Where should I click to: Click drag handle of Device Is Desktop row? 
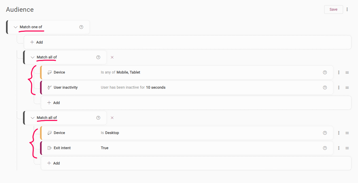[347, 133]
